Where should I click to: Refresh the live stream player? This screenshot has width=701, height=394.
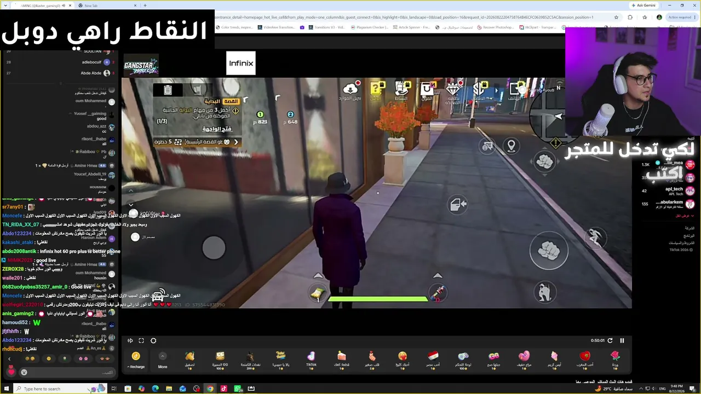(610, 340)
